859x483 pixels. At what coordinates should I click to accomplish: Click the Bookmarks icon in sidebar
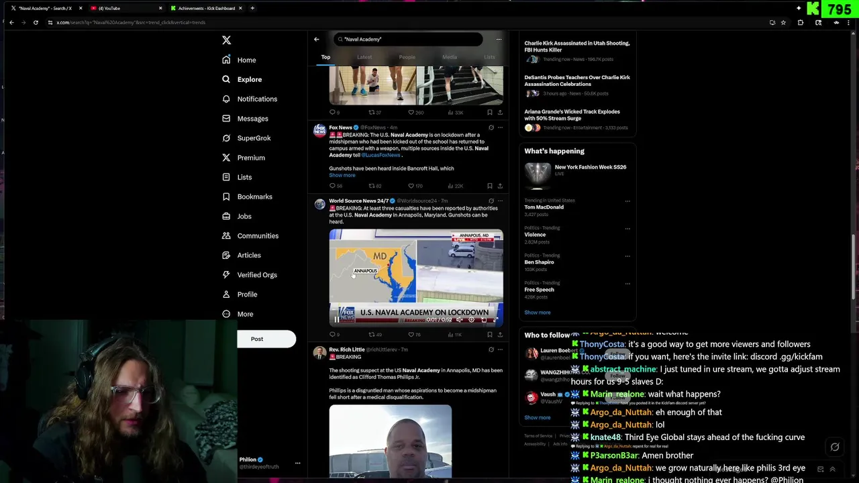click(226, 197)
